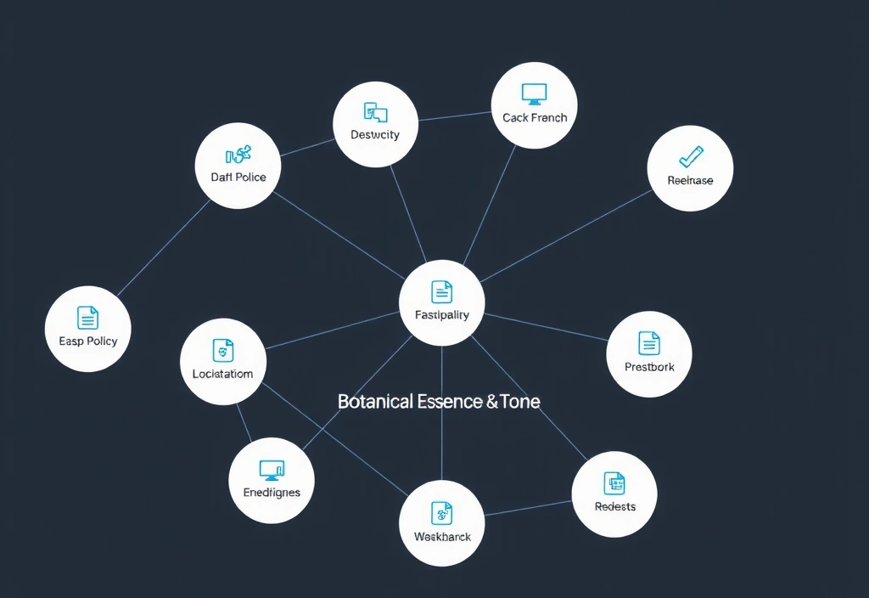The image size is (869, 598).
Task: Click the line connecting Fastipality and Prestbork
Action: click(547, 327)
